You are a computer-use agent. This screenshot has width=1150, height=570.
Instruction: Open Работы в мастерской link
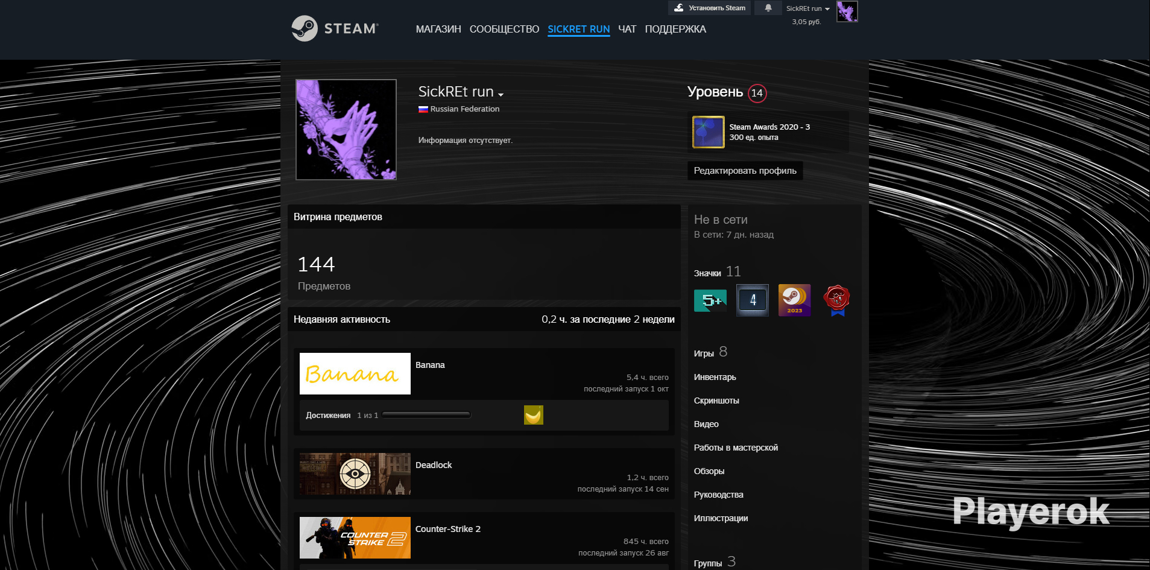coord(736,448)
